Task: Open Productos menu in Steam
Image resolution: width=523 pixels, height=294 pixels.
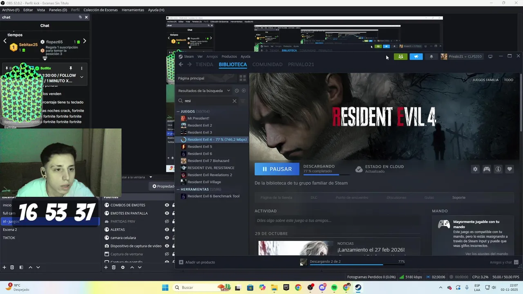Action: coord(229,57)
